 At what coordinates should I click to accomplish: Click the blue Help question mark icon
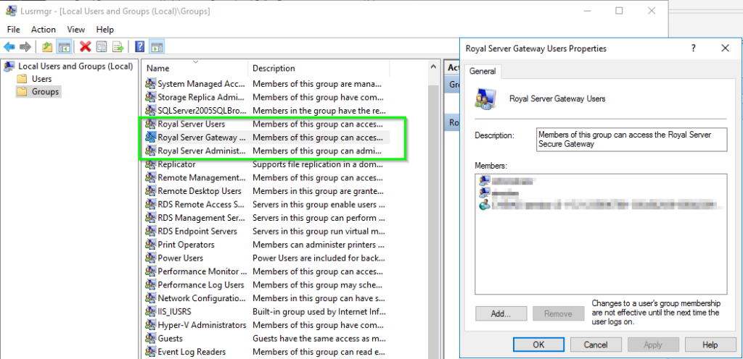point(139,47)
